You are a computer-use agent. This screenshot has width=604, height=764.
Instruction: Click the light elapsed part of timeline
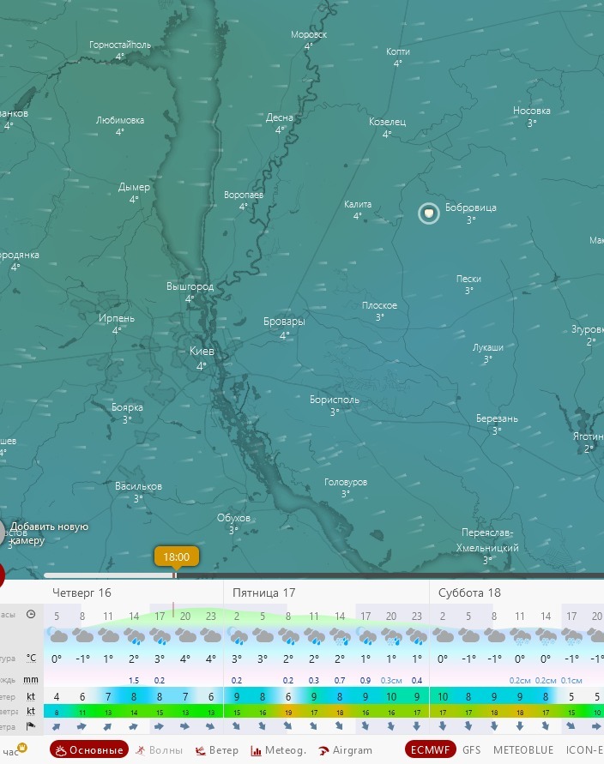108,575
